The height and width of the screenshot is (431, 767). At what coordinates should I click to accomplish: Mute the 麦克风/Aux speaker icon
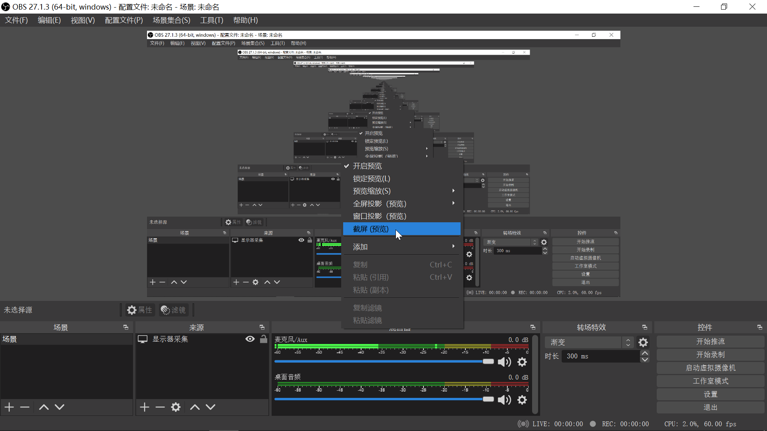pyautogui.click(x=505, y=362)
